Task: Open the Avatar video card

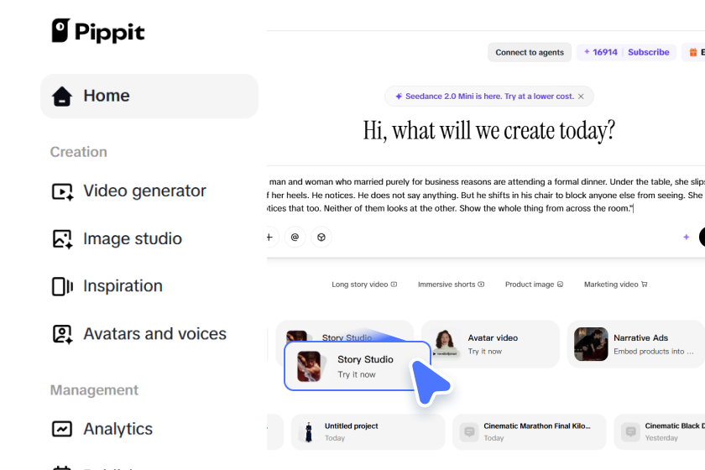Action: click(490, 344)
